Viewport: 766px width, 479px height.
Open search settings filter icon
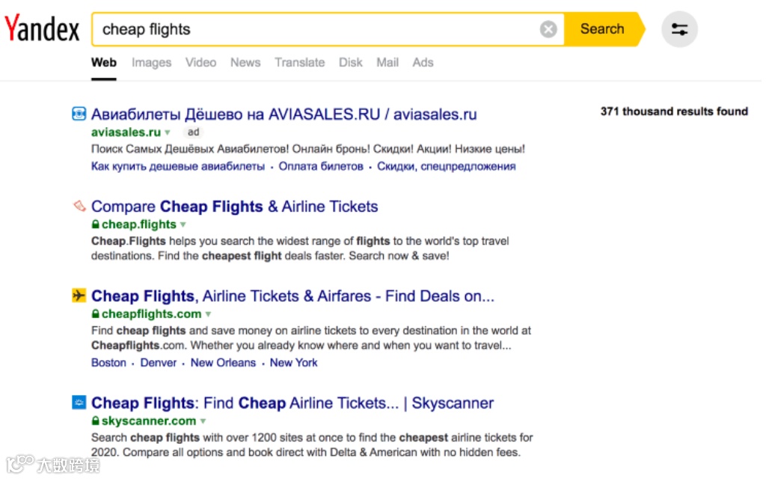point(679,30)
